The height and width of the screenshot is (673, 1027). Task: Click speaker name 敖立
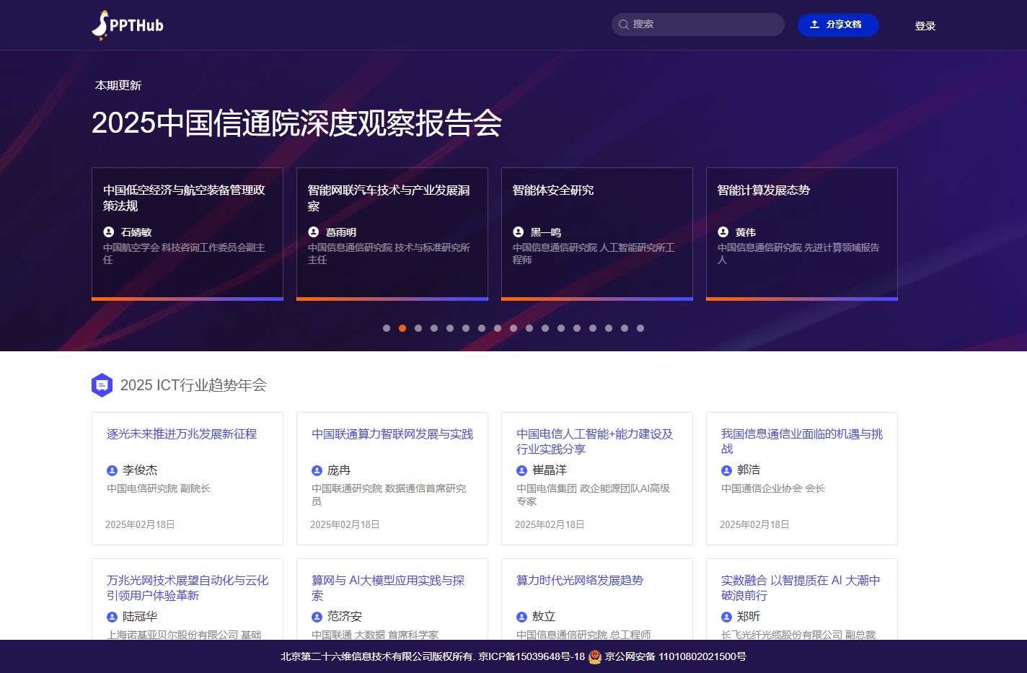tap(544, 617)
